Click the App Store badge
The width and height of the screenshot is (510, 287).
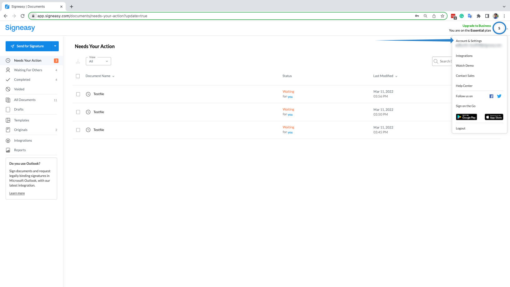[x=494, y=117]
